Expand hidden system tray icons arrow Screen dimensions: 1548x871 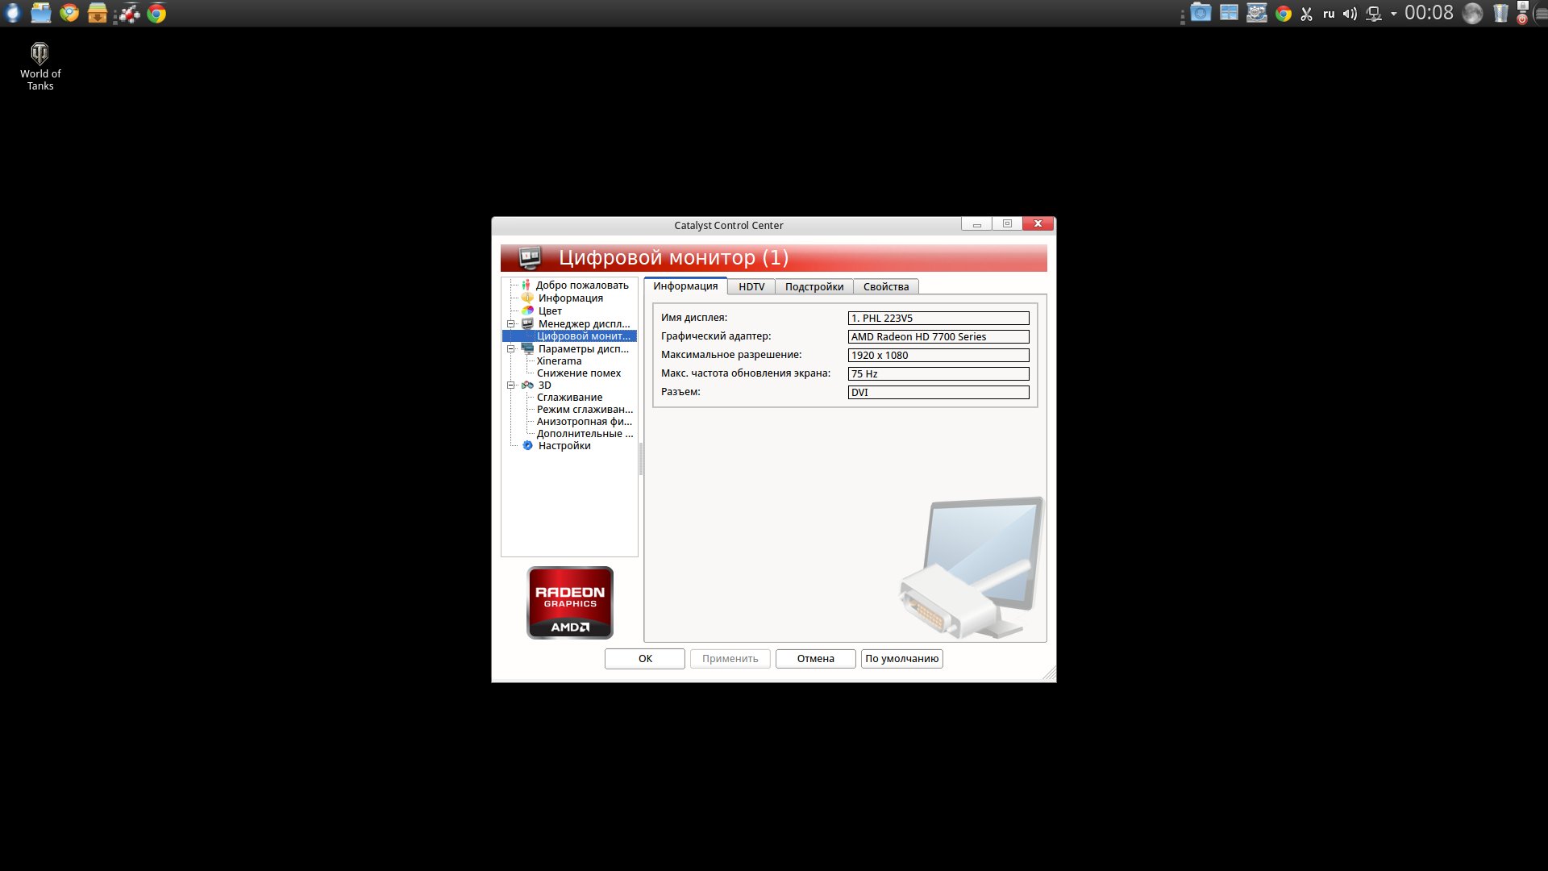(x=1393, y=14)
